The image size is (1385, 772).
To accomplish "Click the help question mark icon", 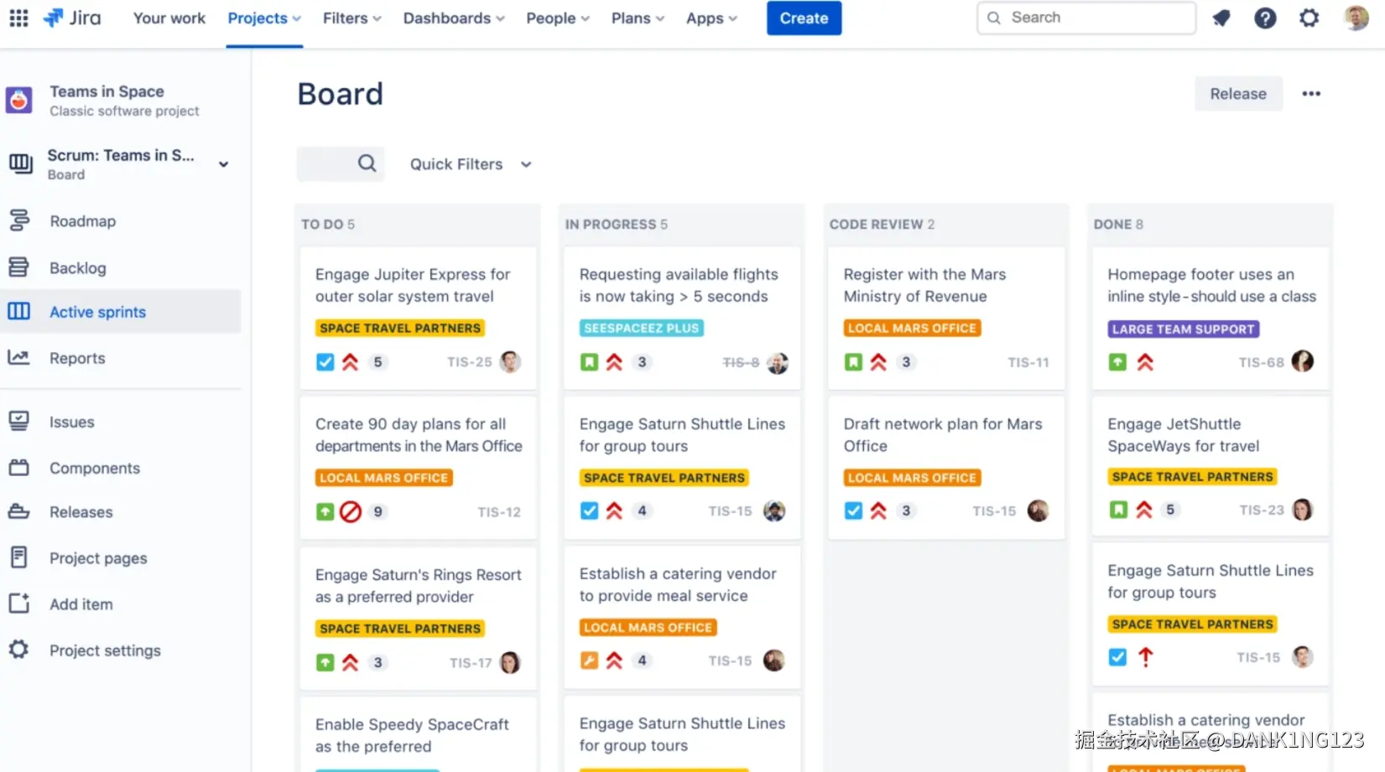I will (1265, 18).
